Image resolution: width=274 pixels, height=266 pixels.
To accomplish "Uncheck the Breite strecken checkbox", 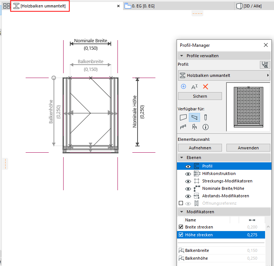I will click(181, 227).
